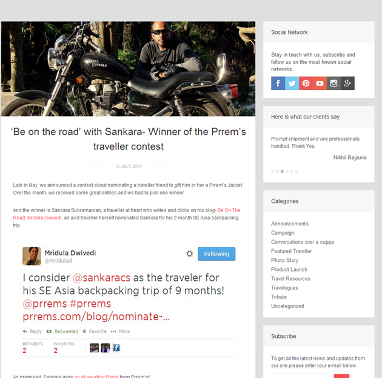Open the Pinterest social icon
382x378 pixels.
306,83
